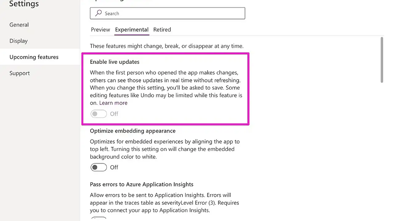The image size is (394, 221).
Task: Focus the Search input field
Action: (x=172, y=14)
